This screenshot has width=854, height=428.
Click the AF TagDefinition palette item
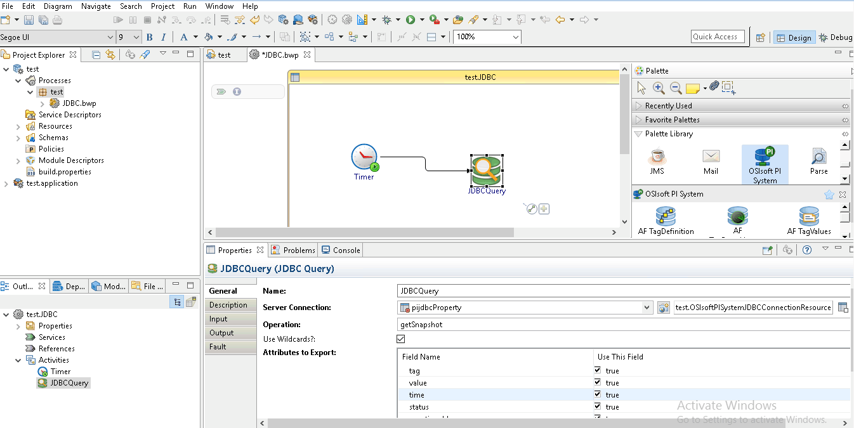pyautogui.click(x=666, y=217)
